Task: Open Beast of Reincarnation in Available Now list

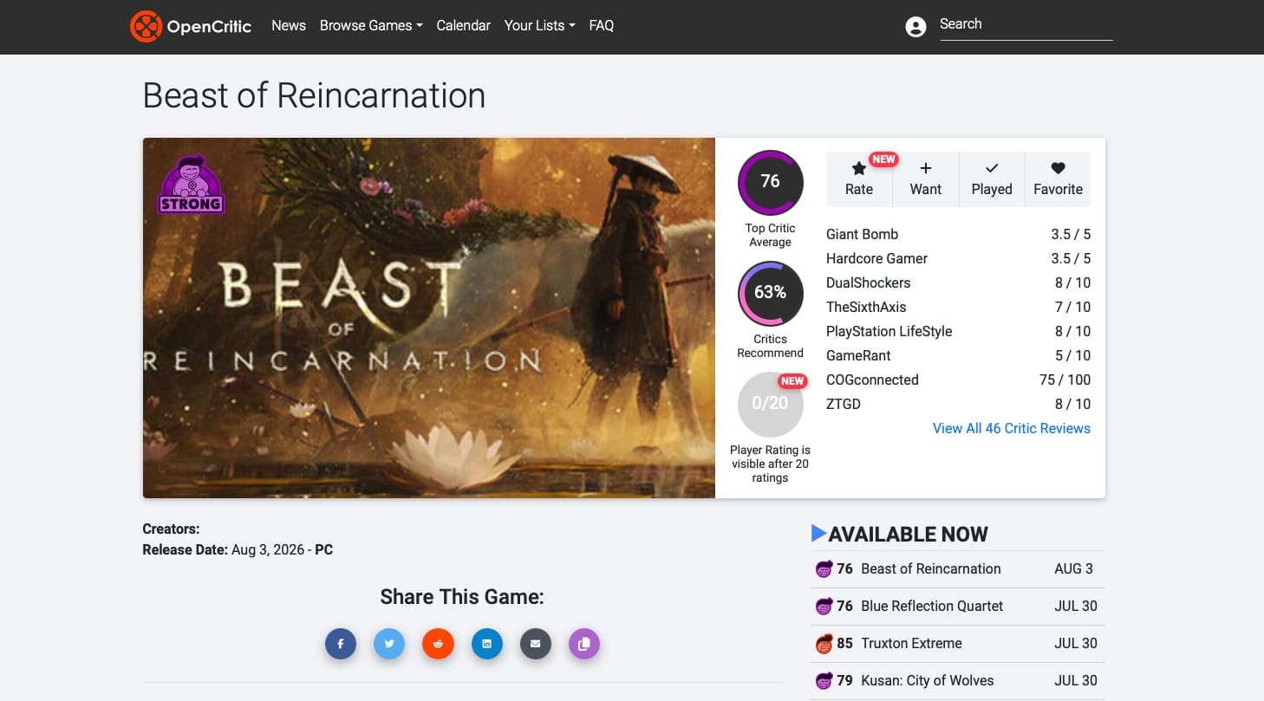Action: [931, 569]
